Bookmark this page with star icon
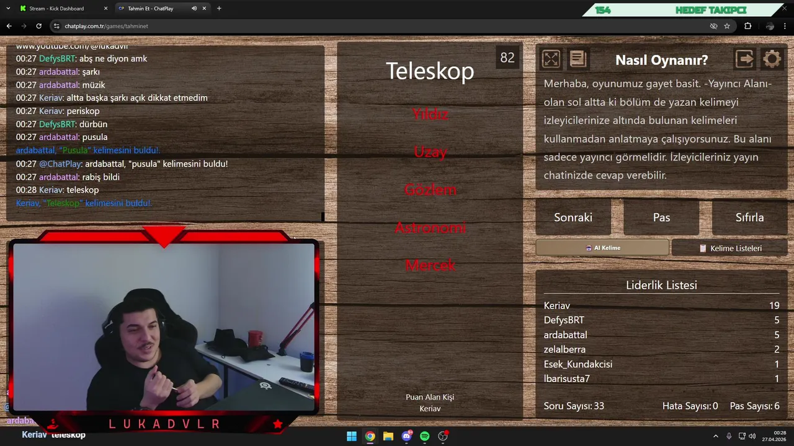This screenshot has height=446, width=794. (727, 26)
